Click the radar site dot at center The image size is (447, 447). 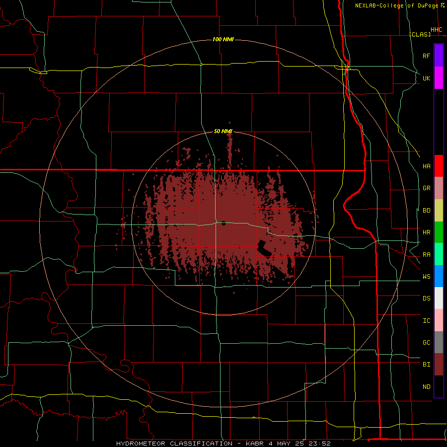coord(223,223)
